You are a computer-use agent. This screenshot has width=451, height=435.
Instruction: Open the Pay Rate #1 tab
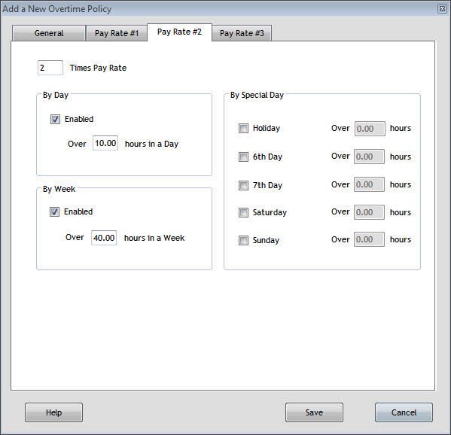(x=117, y=33)
